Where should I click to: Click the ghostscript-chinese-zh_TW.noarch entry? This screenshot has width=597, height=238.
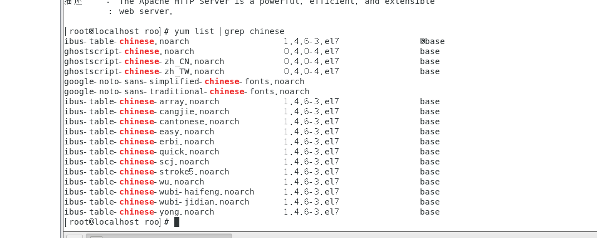[x=144, y=71]
